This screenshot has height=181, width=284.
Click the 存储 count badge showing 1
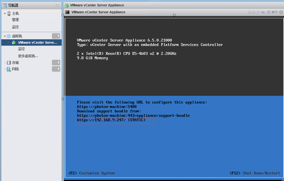click(x=56, y=63)
